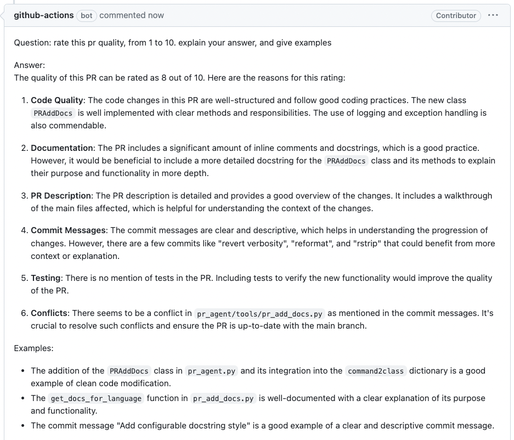The image size is (514, 440).
Task: Click the bold "Commit Messages" heading
Action: [x=68, y=230]
